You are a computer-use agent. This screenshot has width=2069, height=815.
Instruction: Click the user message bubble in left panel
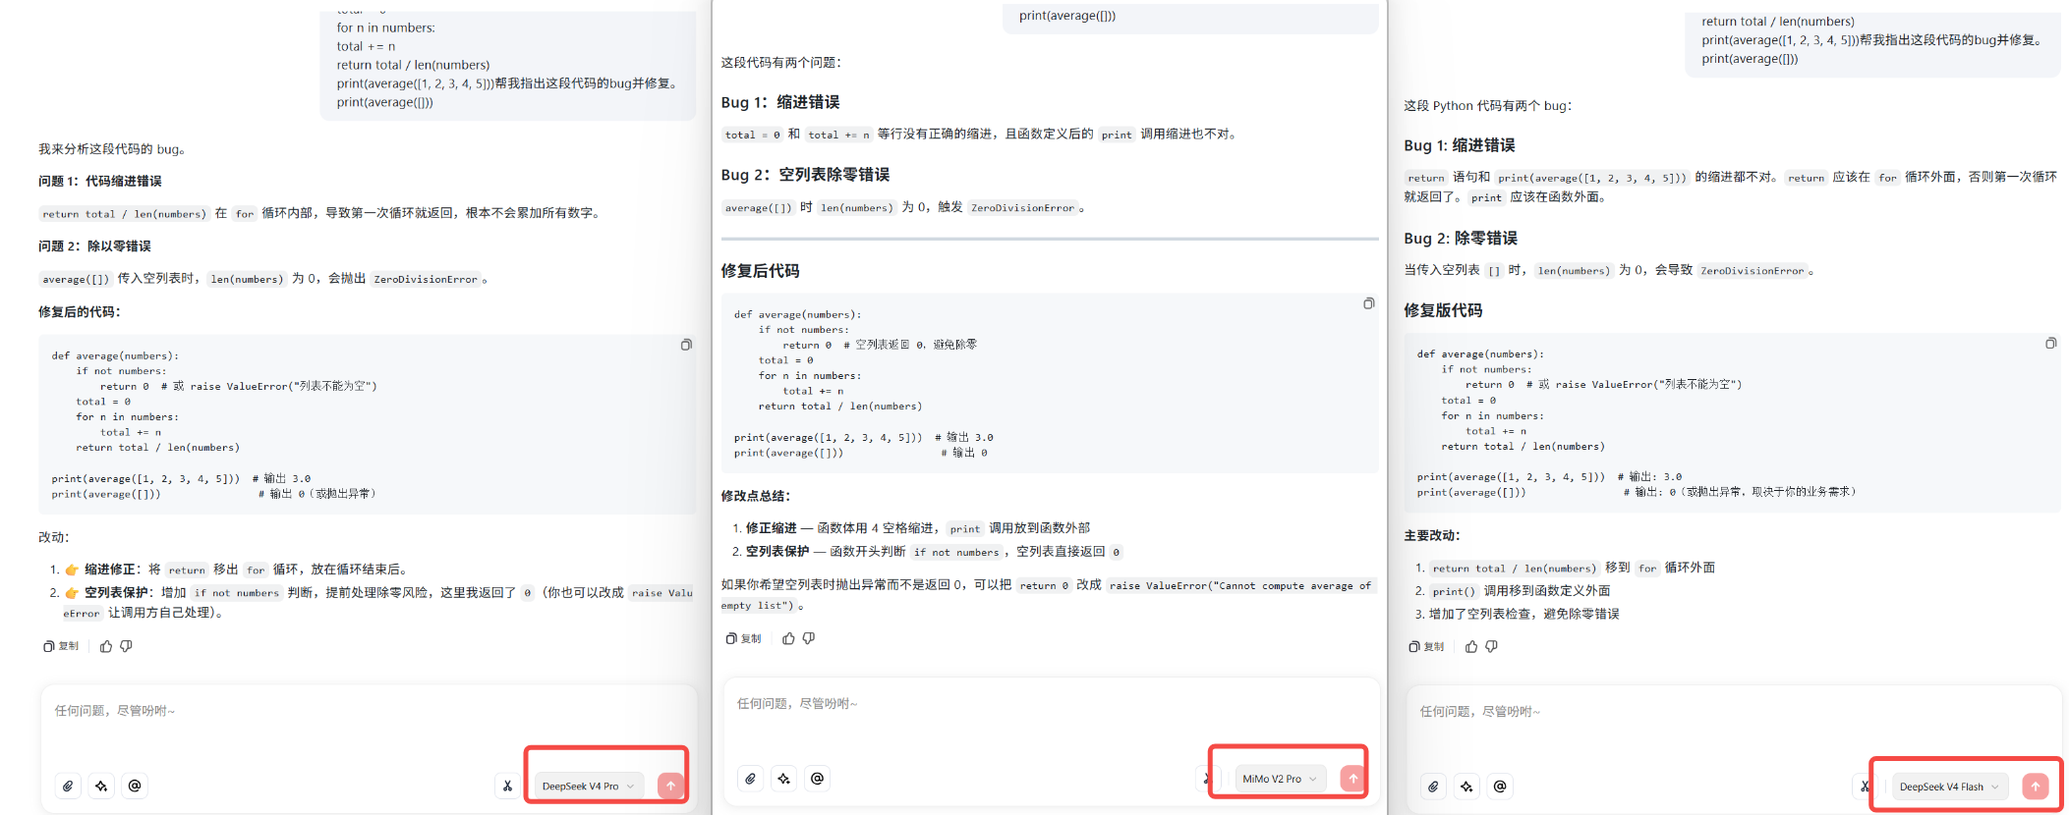click(x=508, y=65)
